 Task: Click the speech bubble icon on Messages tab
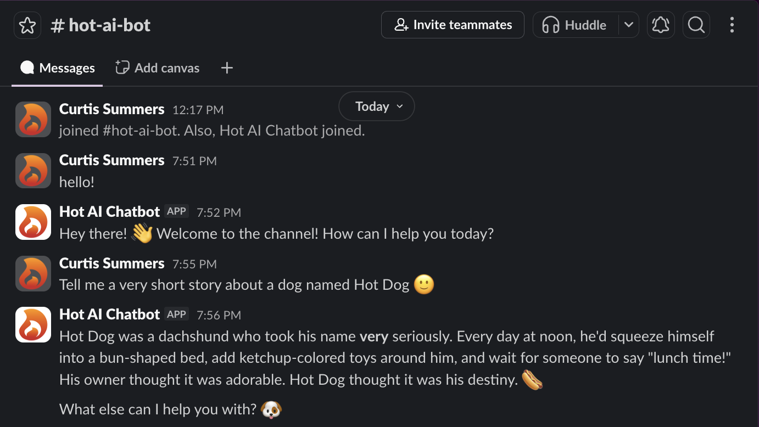pyautogui.click(x=26, y=67)
